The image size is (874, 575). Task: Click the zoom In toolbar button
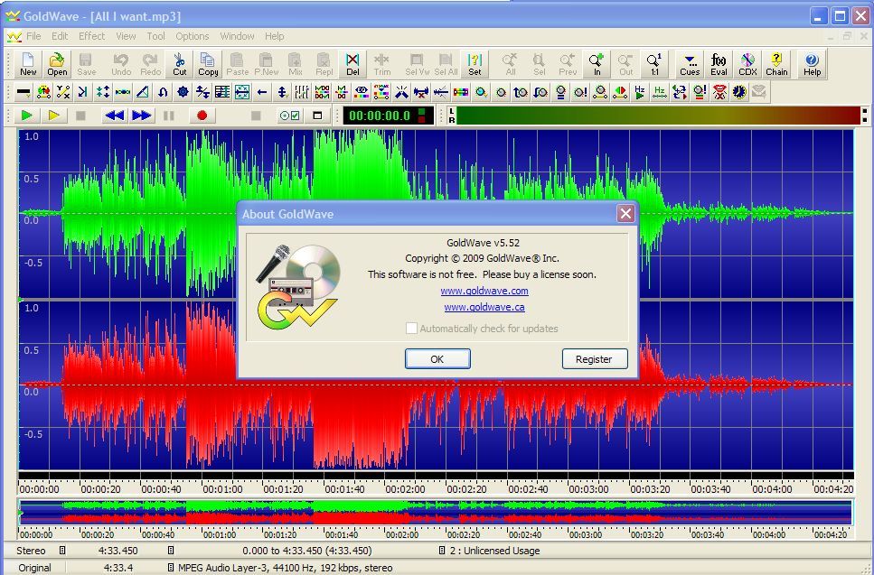coord(597,64)
